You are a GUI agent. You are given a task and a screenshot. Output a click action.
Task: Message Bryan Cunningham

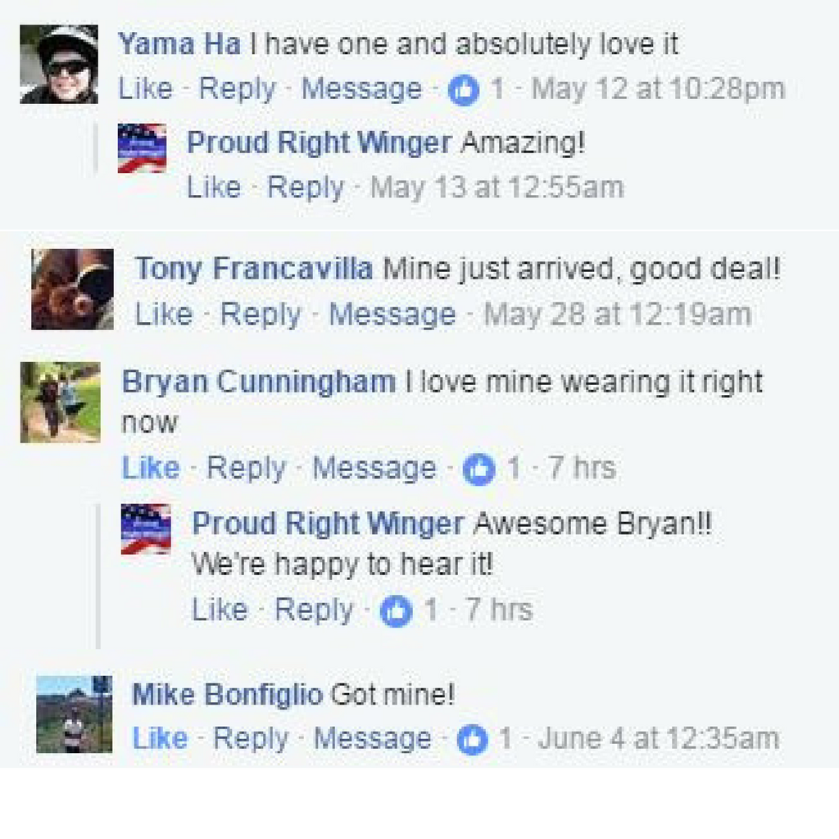374,468
